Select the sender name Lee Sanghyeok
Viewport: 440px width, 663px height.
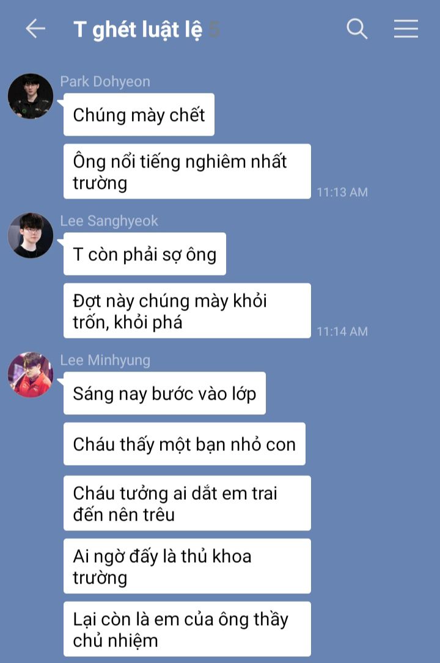tap(109, 221)
